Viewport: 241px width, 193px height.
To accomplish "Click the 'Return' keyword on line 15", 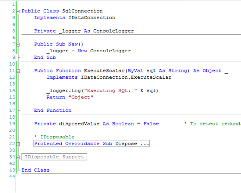I will [x=56, y=97].
